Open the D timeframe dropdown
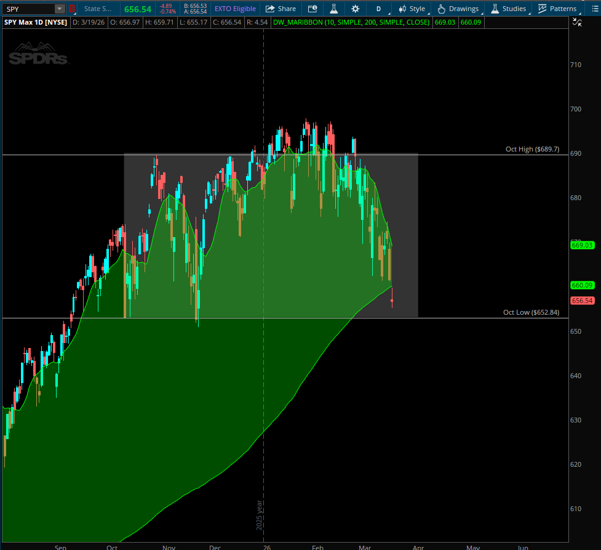Screen dimensions: 601x550 click(379, 9)
